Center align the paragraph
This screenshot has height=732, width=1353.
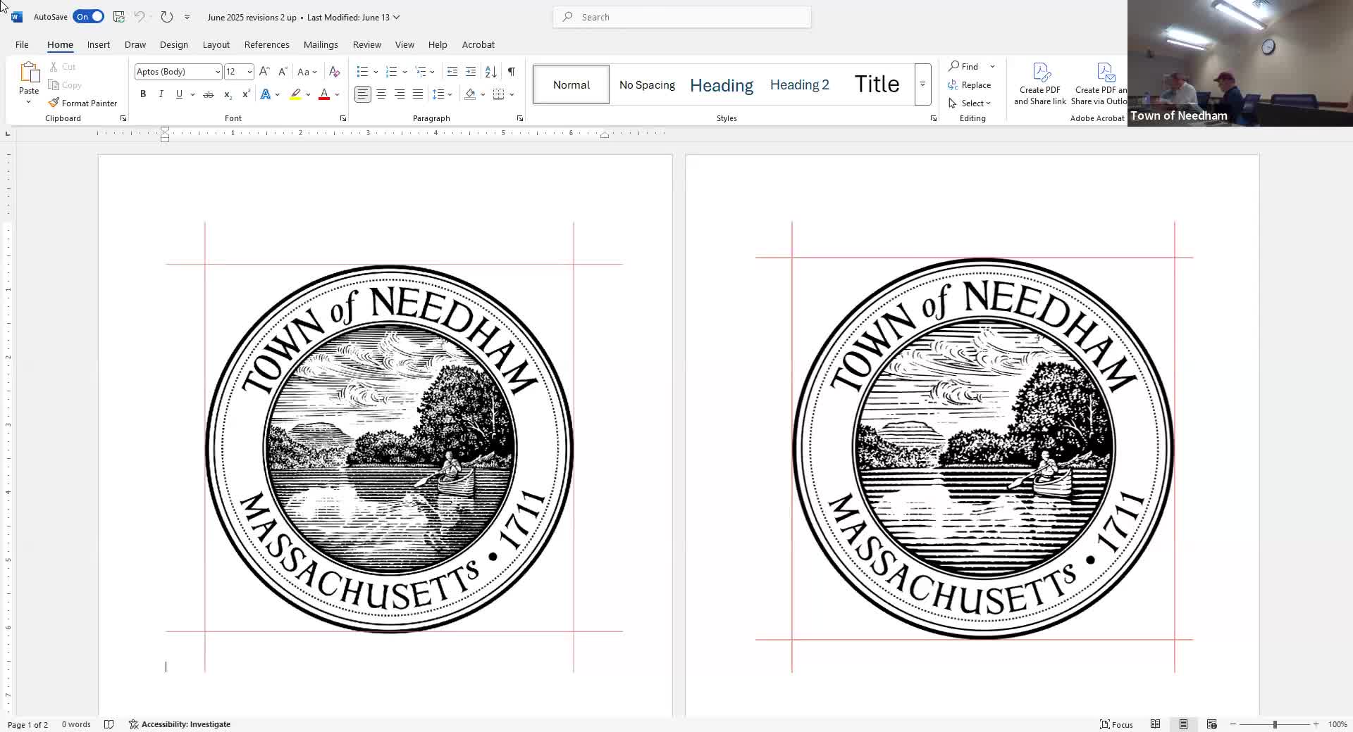pyautogui.click(x=381, y=94)
